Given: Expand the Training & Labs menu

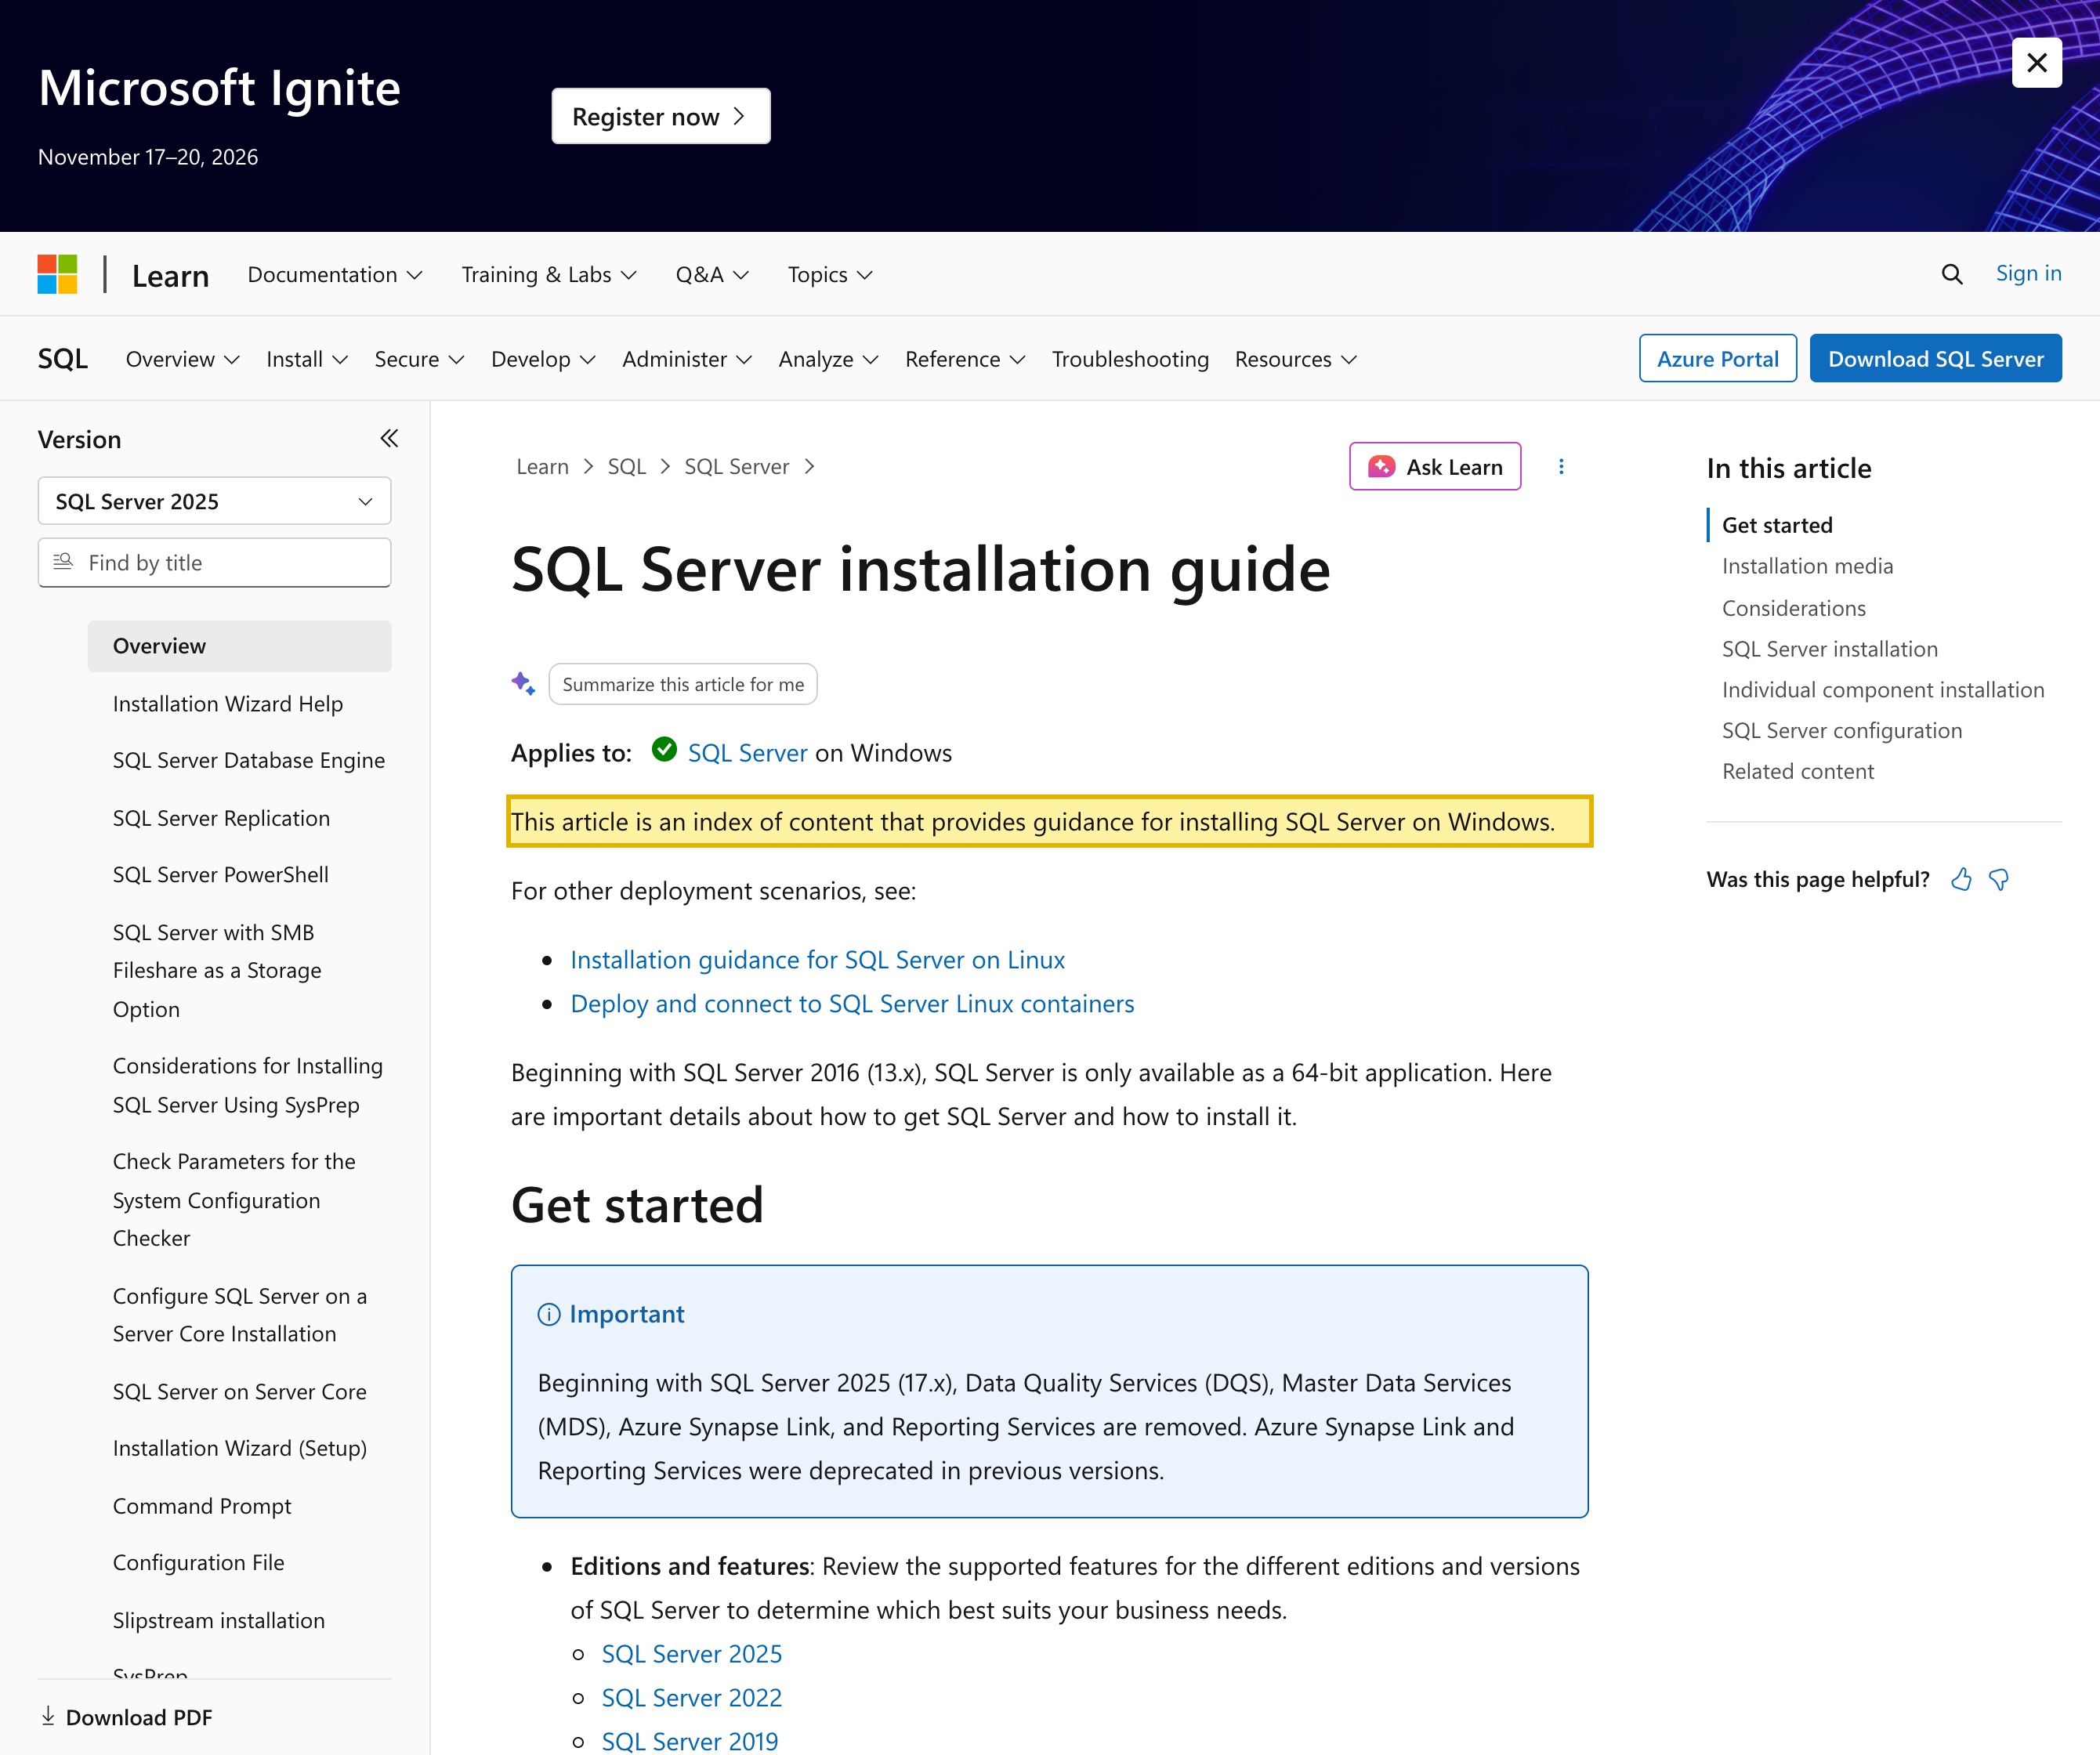Looking at the screenshot, I should (x=548, y=275).
